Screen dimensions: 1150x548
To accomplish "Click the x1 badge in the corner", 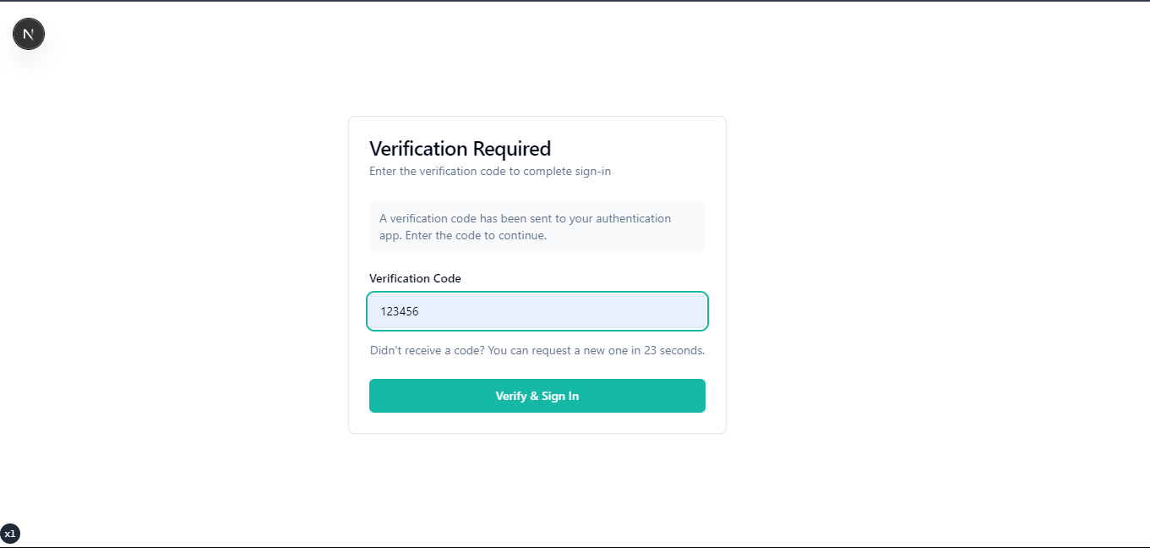I will click(10, 534).
